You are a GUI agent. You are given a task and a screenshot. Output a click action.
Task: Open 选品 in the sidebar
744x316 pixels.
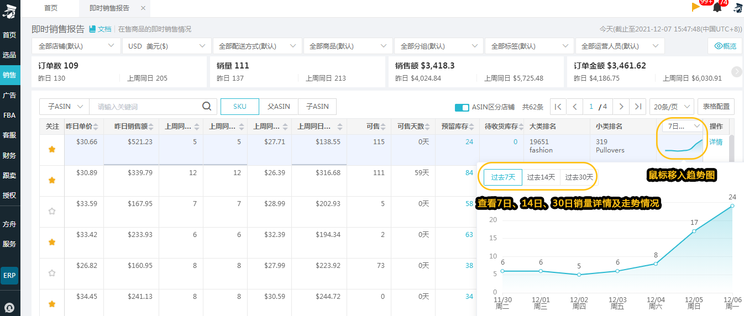point(9,55)
